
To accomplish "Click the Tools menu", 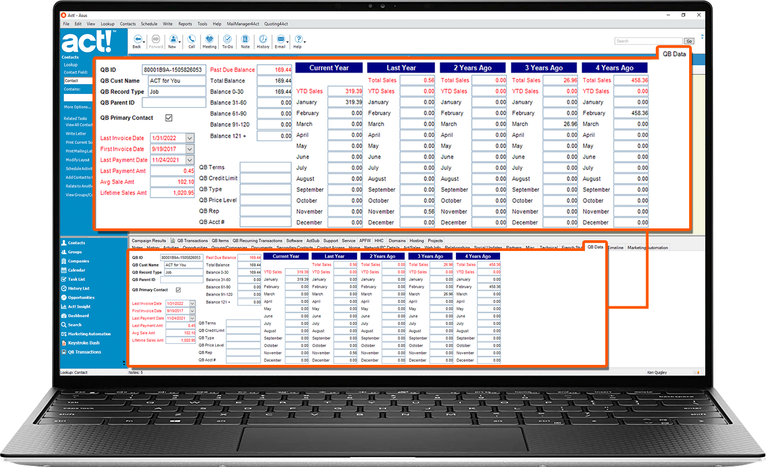I will click(x=202, y=24).
